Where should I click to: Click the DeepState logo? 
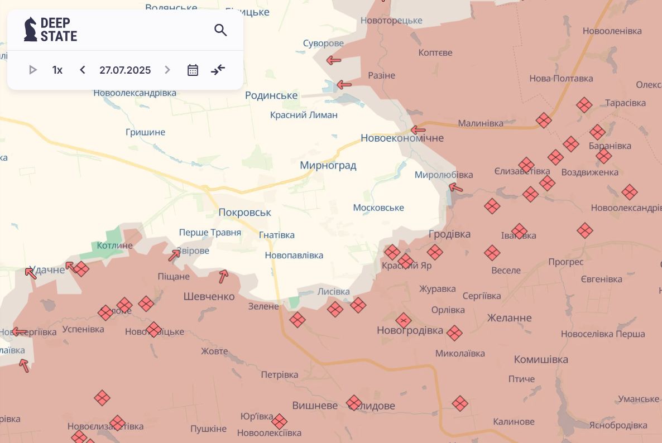coord(50,30)
